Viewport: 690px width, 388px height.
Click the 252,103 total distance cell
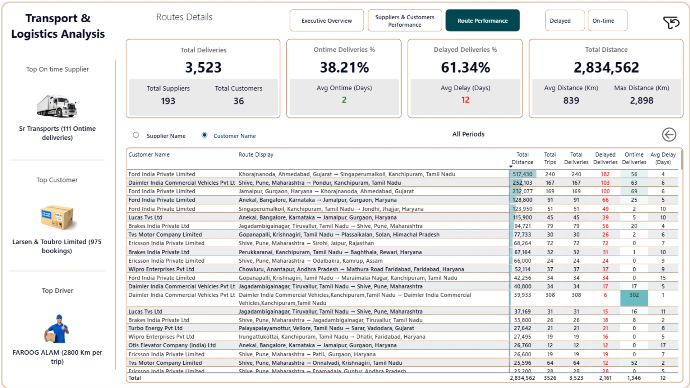click(523, 183)
